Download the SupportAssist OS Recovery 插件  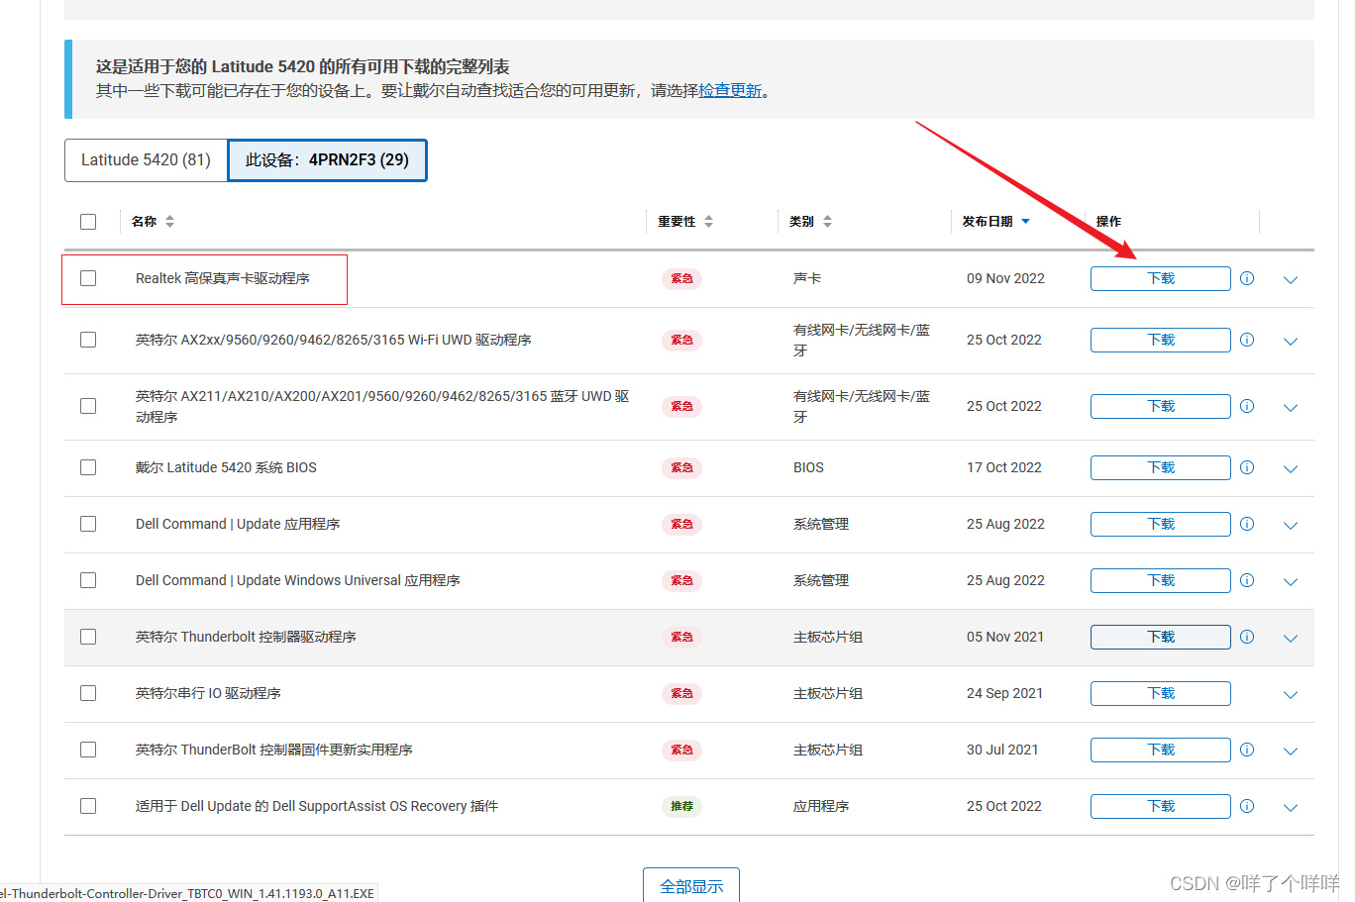click(x=1161, y=806)
